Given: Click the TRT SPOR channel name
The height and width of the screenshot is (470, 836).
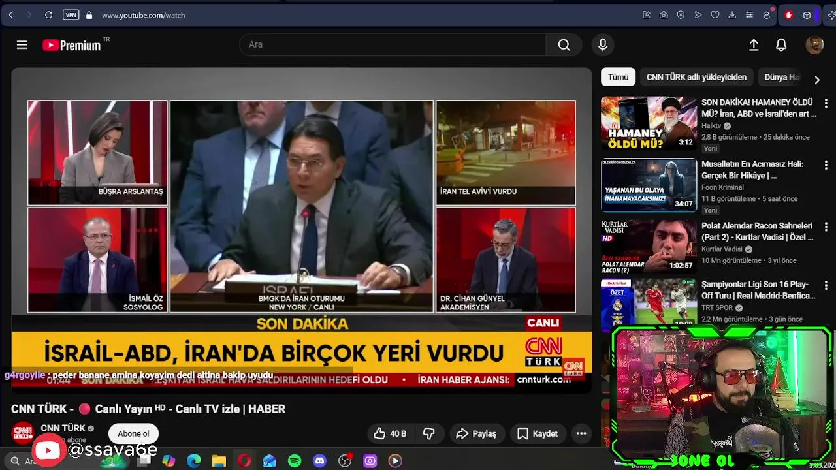Looking at the screenshot, I should point(717,307).
